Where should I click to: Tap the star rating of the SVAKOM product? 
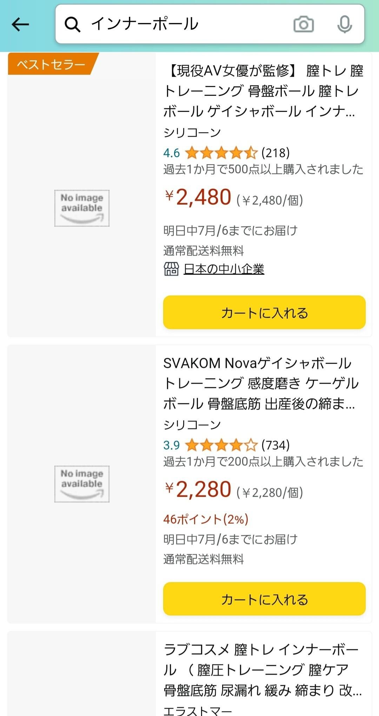click(219, 446)
